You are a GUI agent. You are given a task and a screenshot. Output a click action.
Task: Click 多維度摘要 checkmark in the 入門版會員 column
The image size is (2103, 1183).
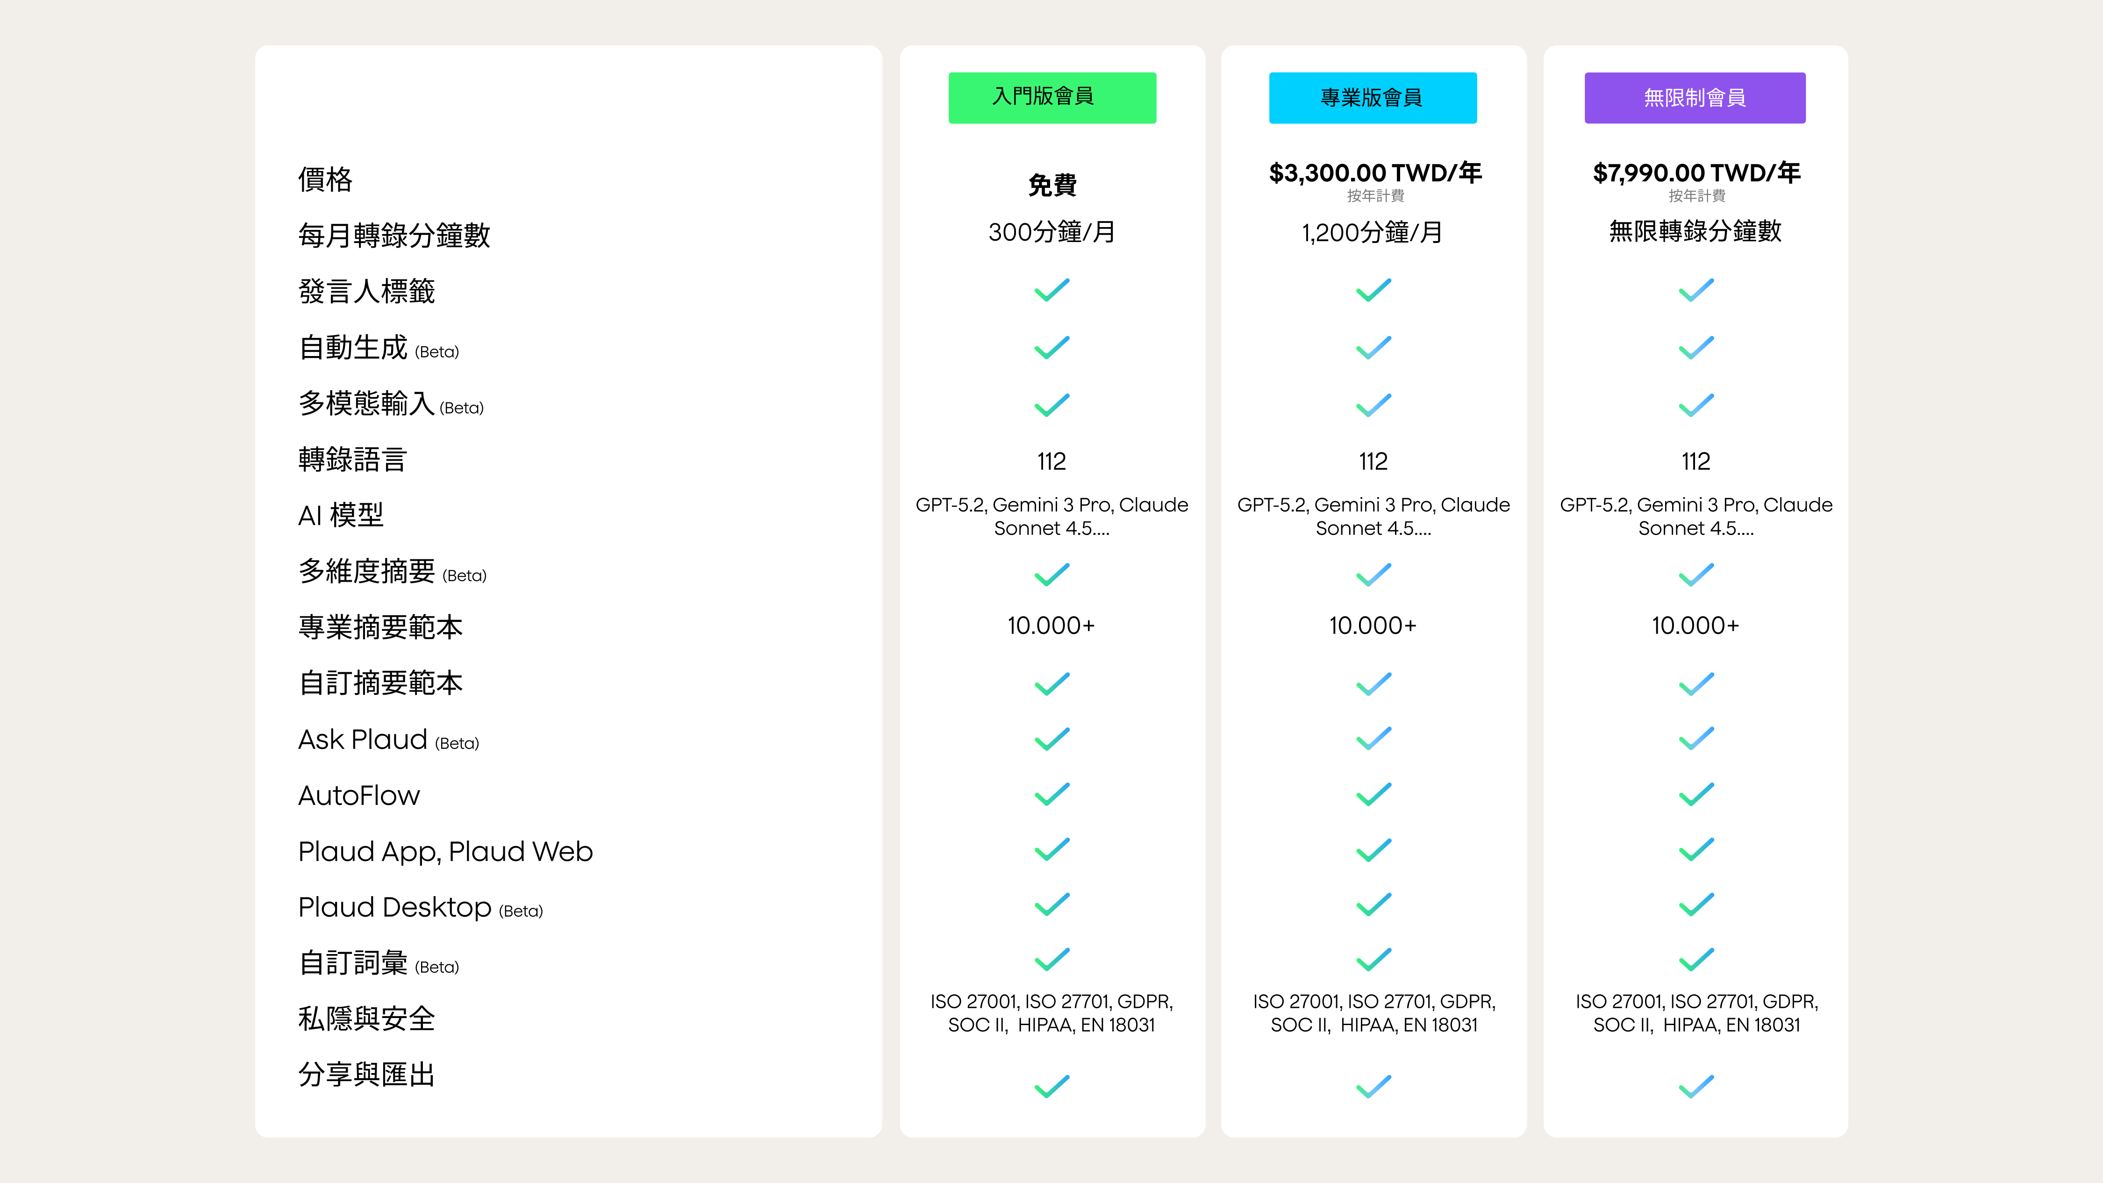point(1051,575)
